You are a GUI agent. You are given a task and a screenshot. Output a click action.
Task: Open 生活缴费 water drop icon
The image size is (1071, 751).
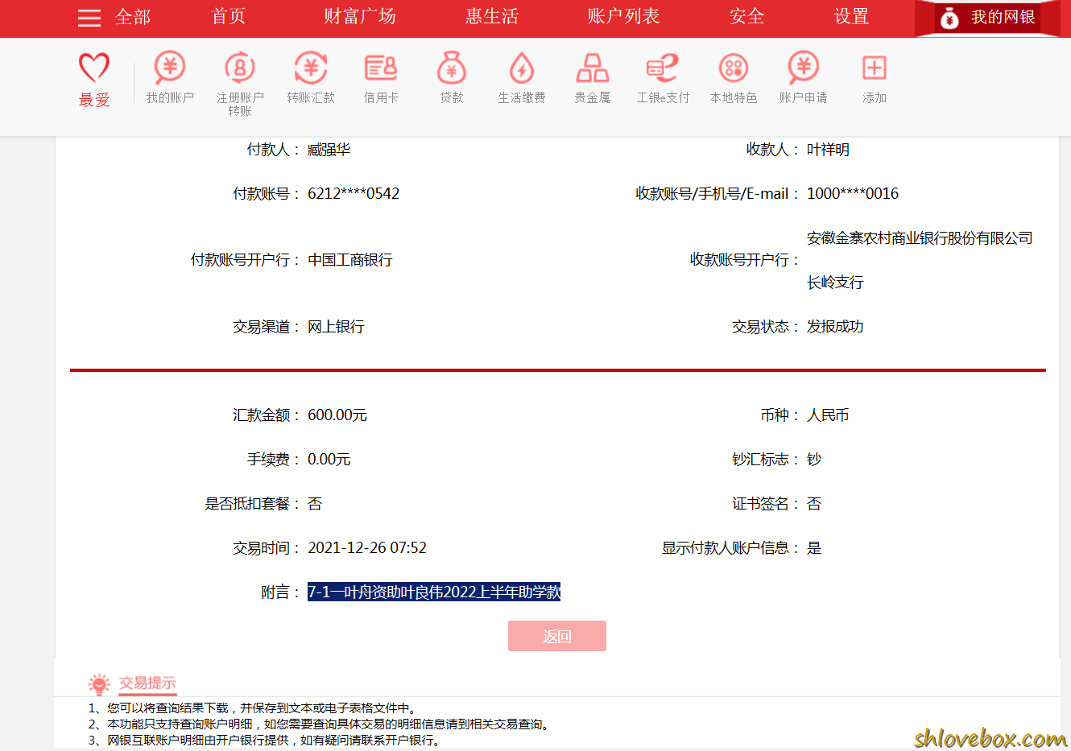point(522,68)
